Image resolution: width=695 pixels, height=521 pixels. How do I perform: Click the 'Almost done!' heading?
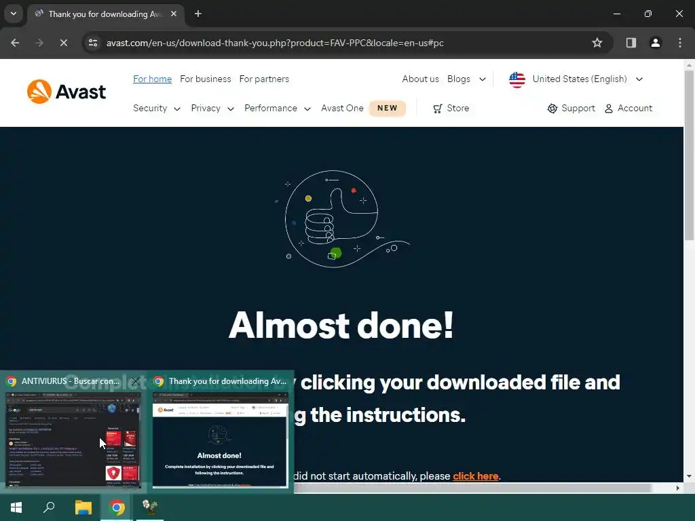[341, 325]
